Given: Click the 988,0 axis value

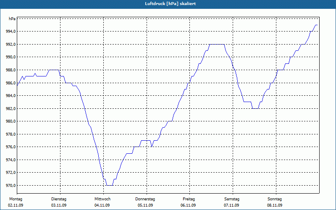Looking at the screenshot, I should click(11, 70).
